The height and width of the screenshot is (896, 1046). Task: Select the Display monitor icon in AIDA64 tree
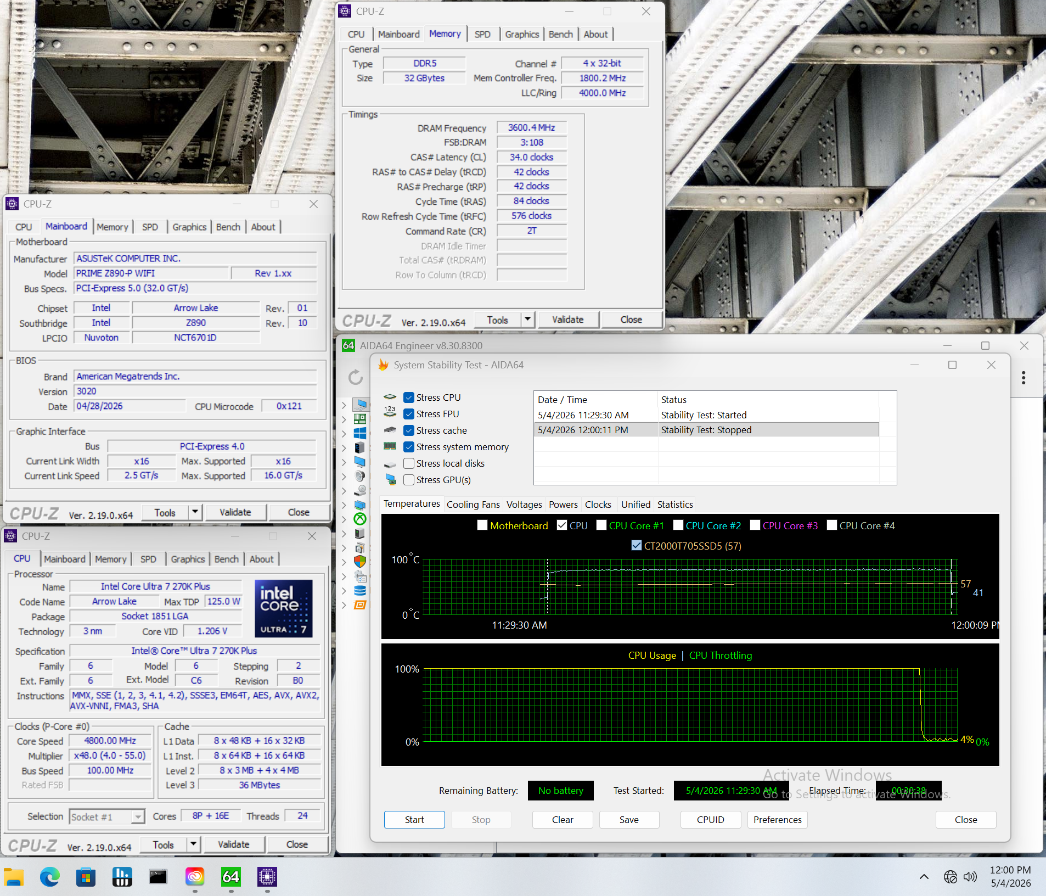tap(360, 462)
